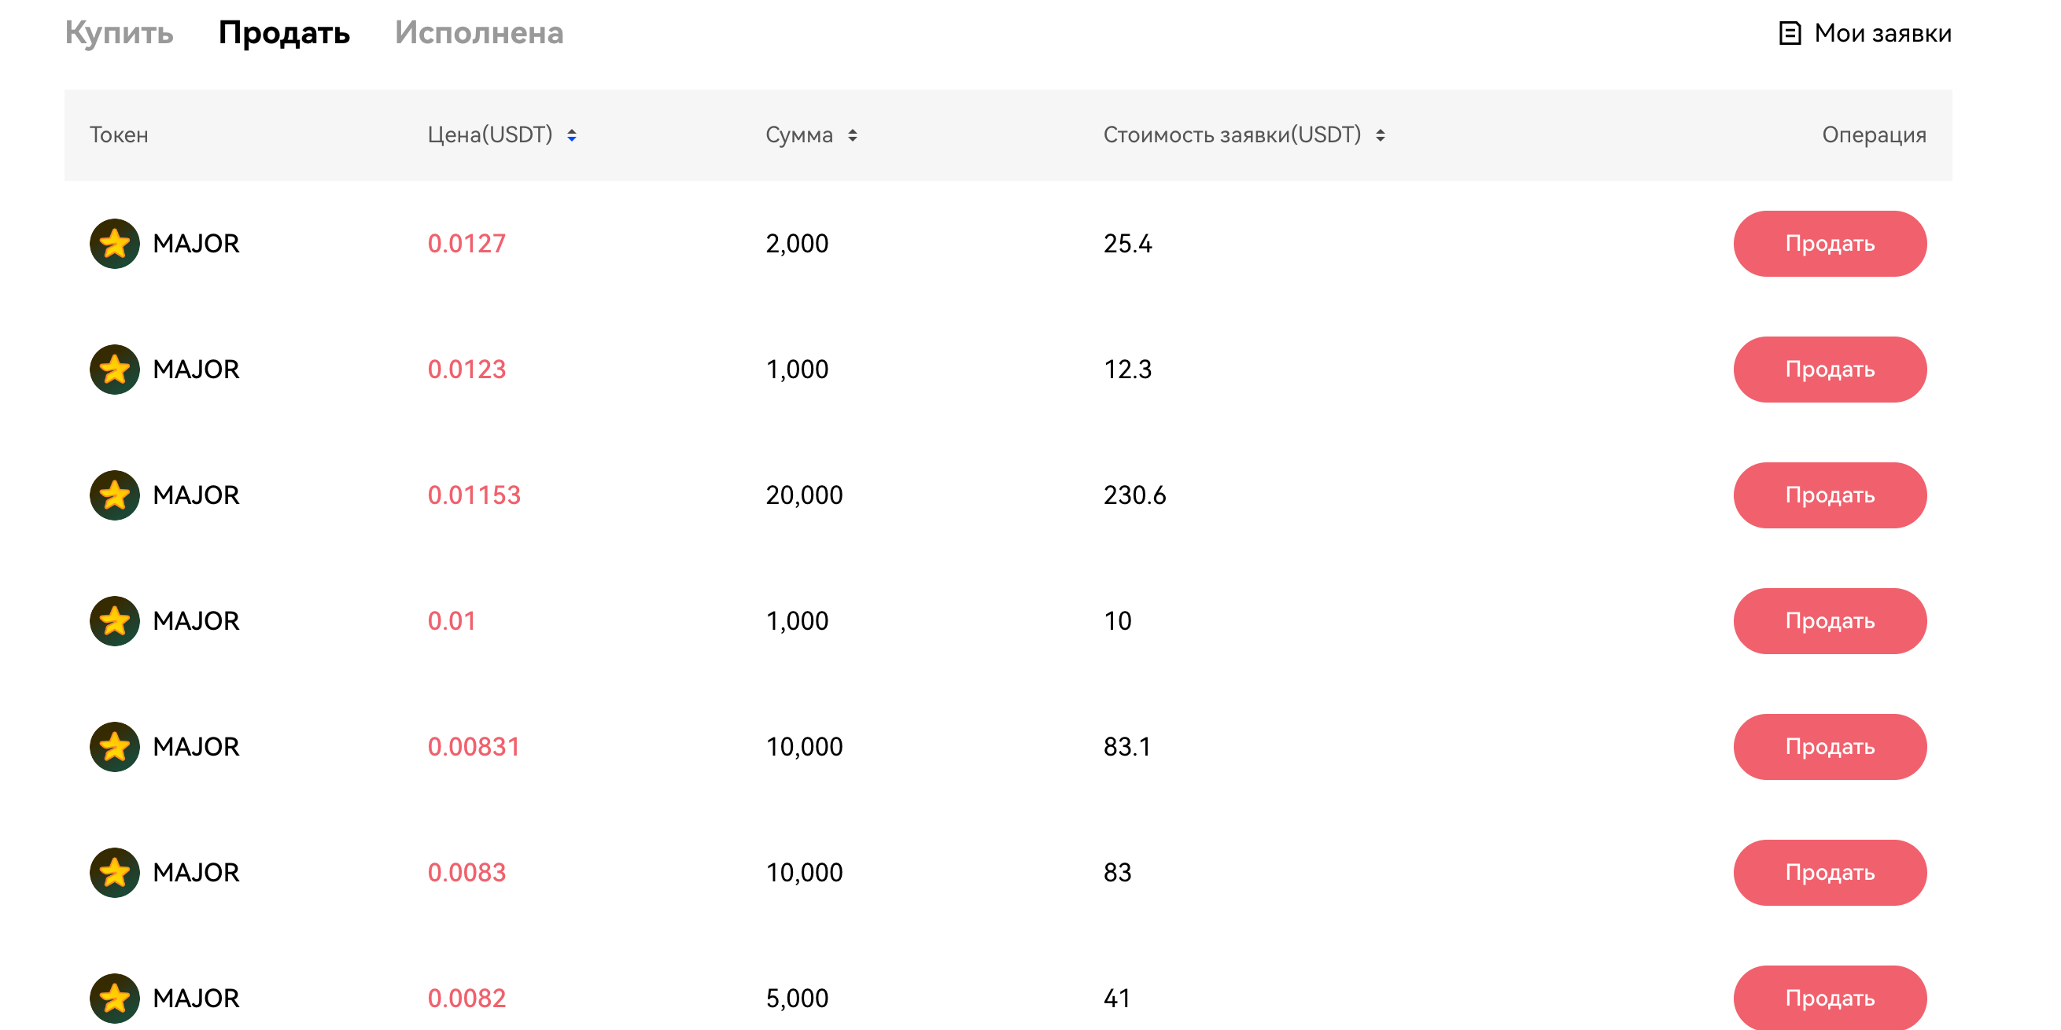Click order value 25.4
2061x1030 pixels.
pyautogui.click(x=1127, y=243)
